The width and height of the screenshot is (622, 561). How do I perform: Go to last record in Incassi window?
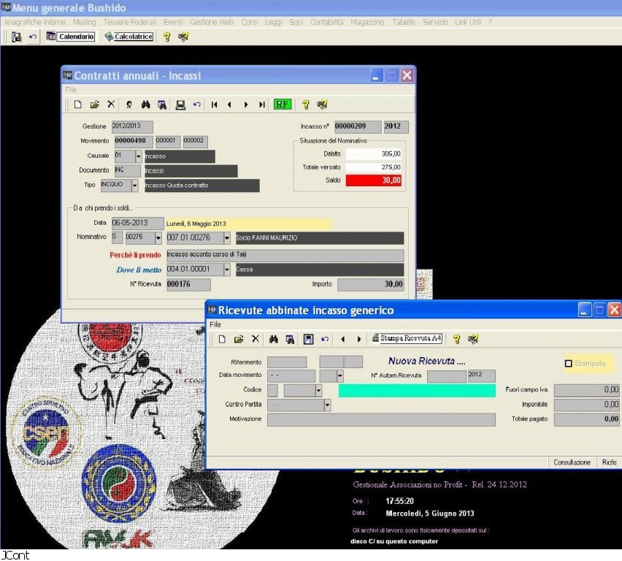coord(261,104)
